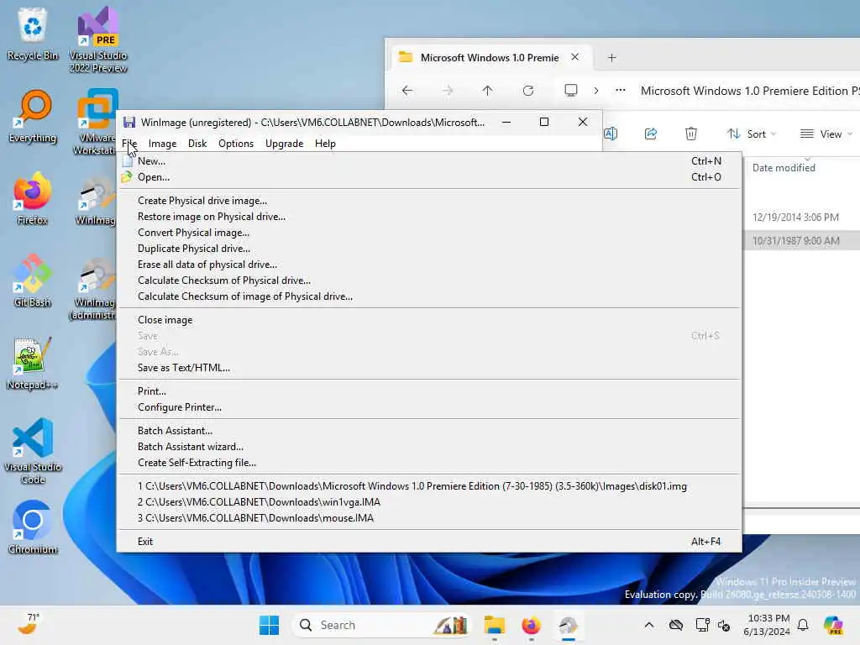Click the Explorer up-directory arrow

tap(488, 91)
